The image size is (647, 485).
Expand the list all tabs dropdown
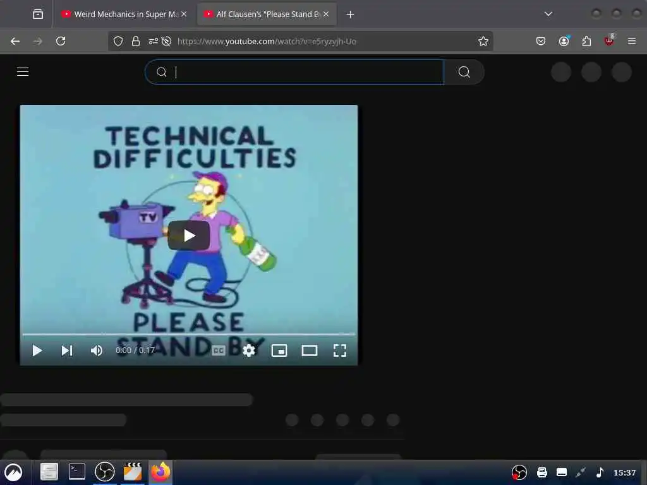[548, 14]
